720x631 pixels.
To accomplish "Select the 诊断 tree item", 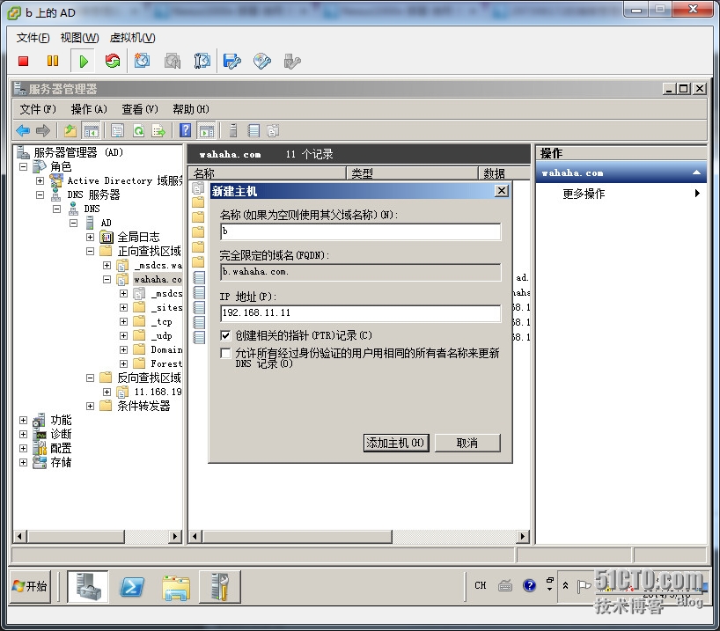I will click(x=61, y=435).
